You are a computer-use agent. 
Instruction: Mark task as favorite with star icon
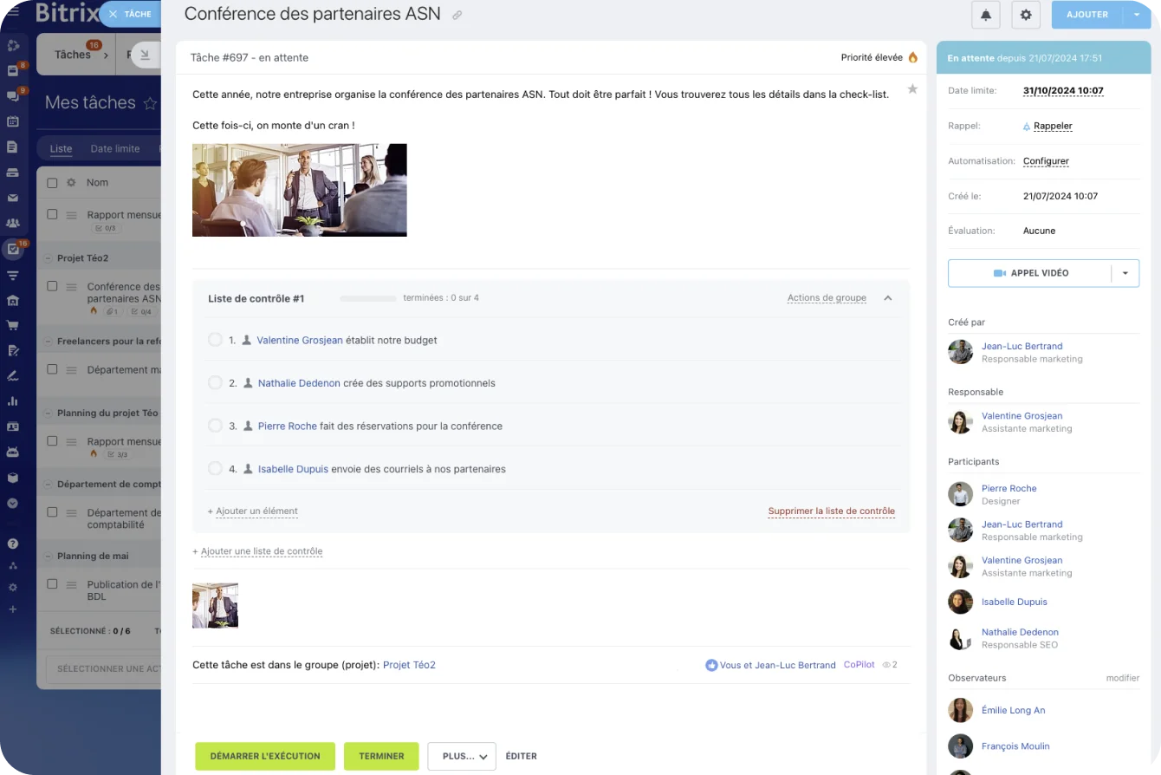point(912,89)
